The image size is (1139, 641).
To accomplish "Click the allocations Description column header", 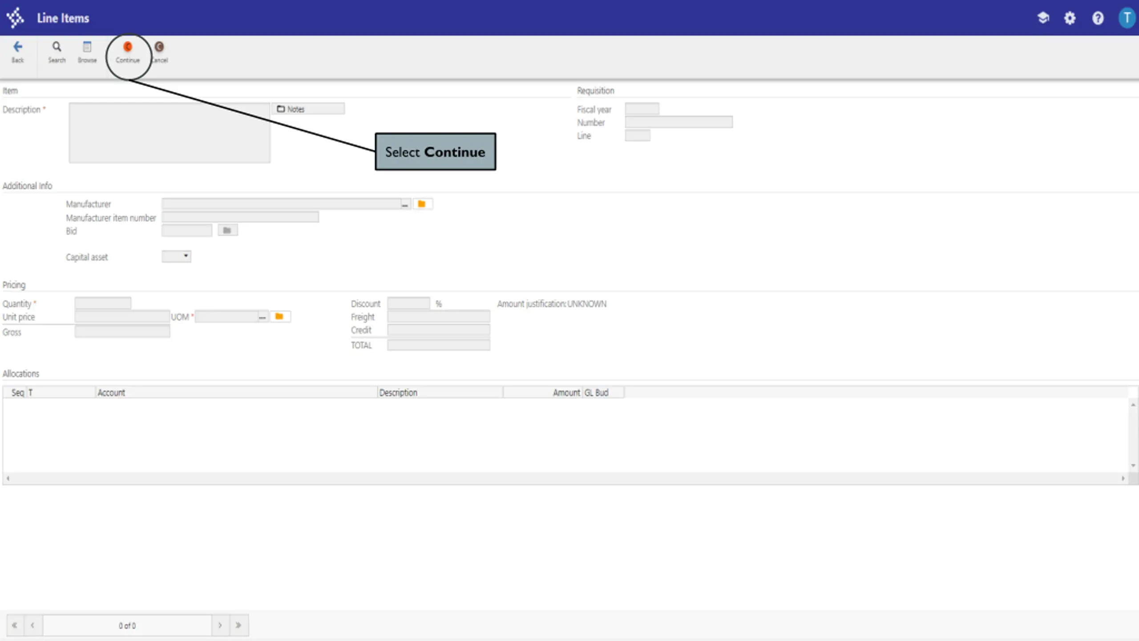I will 440,392.
